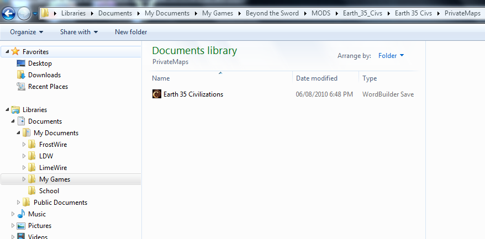Click the My Documents folder icon
This screenshot has width=485, height=239.
pos(27,133)
